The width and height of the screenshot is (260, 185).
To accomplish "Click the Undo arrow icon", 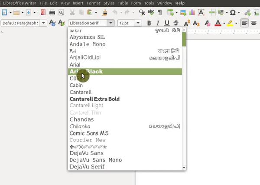I will [x=115, y=13].
